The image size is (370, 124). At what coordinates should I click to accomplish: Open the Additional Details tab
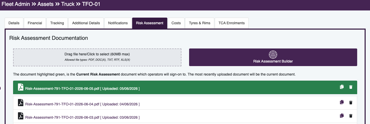(86, 23)
